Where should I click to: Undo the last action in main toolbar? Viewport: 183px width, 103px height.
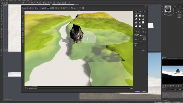click(23, 3)
